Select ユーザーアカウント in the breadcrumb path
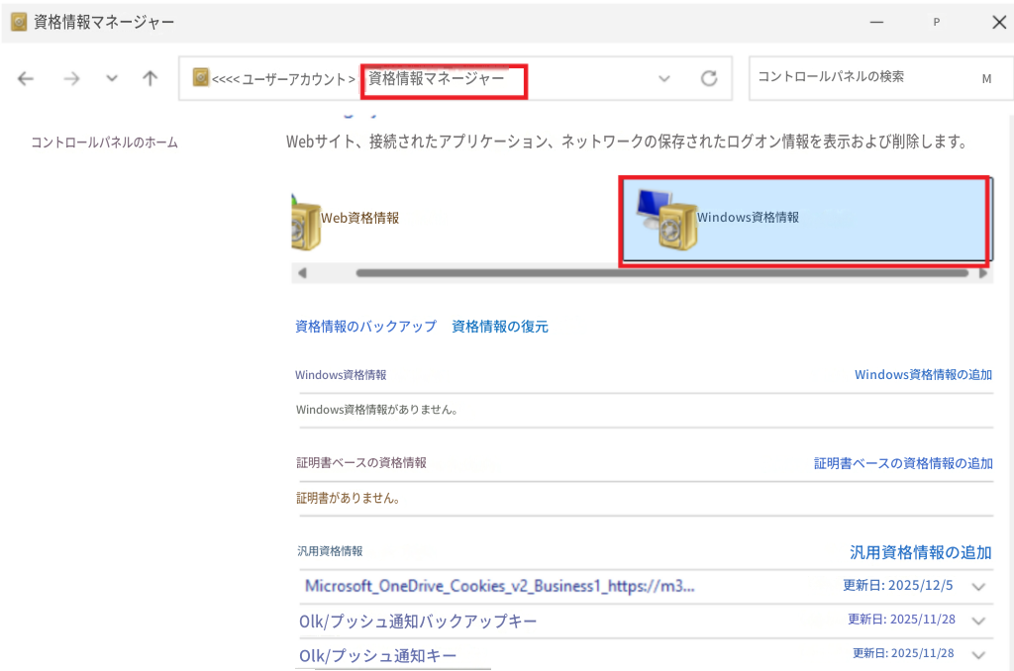 pyautogui.click(x=294, y=79)
